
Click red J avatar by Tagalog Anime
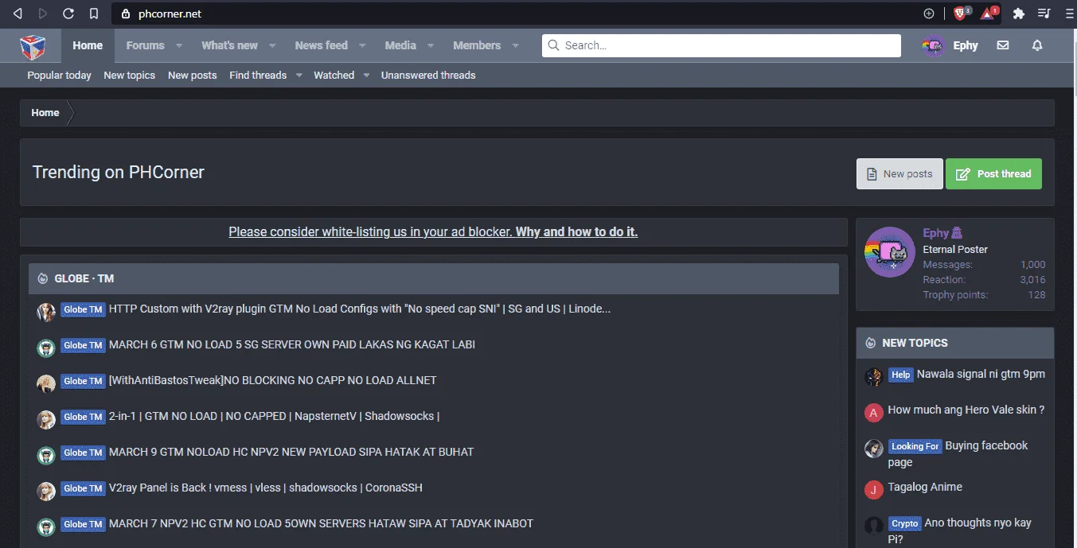point(874,490)
